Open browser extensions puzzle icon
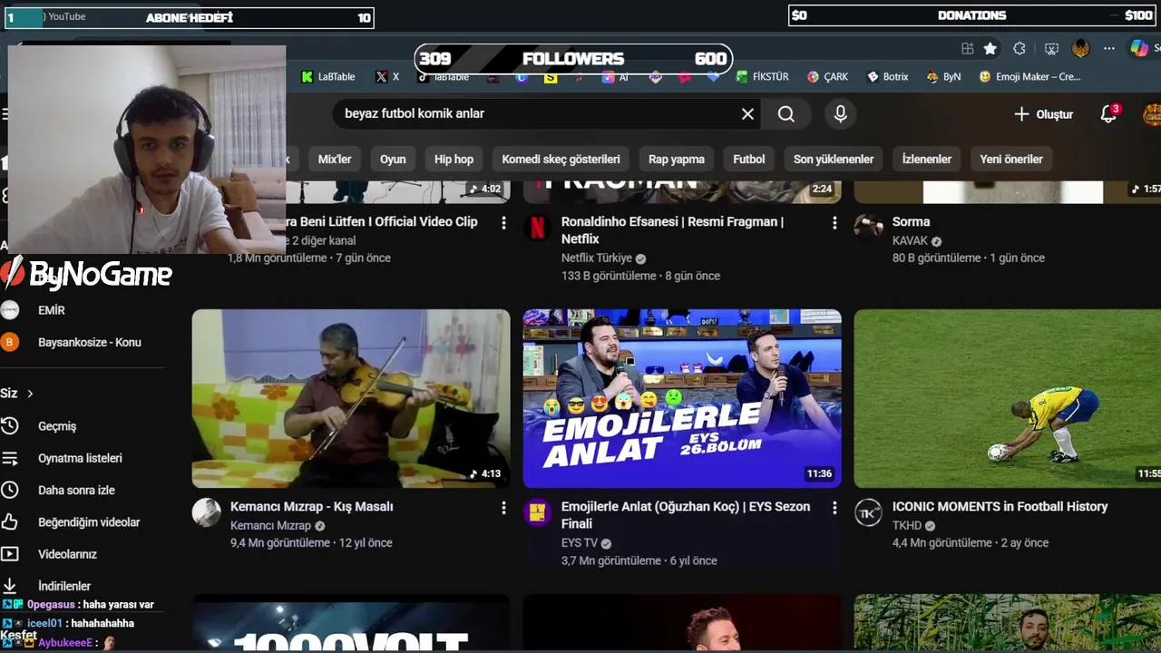The width and height of the screenshot is (1161, 653). point(1020,48)
